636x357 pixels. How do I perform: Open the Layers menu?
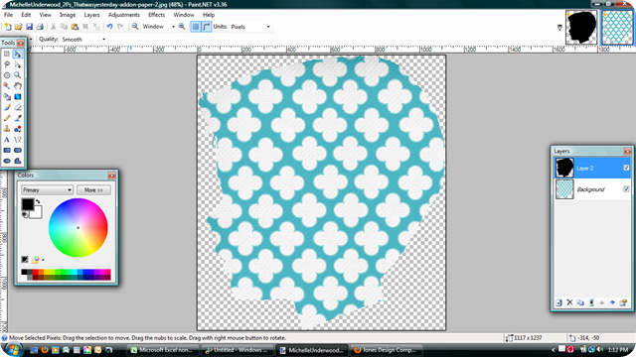point(91,15)
